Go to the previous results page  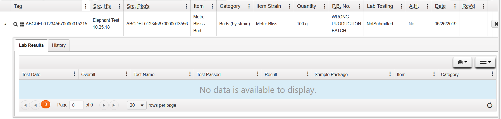(35, 105)
